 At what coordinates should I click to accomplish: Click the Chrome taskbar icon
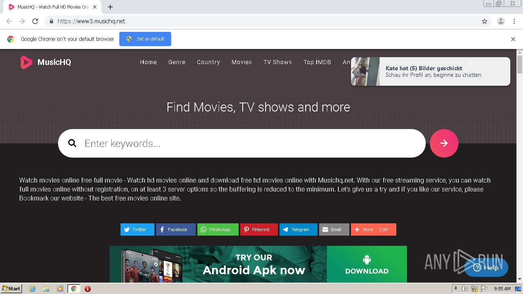74,289
